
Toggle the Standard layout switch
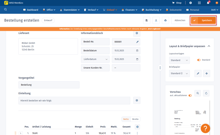(199, 60)
